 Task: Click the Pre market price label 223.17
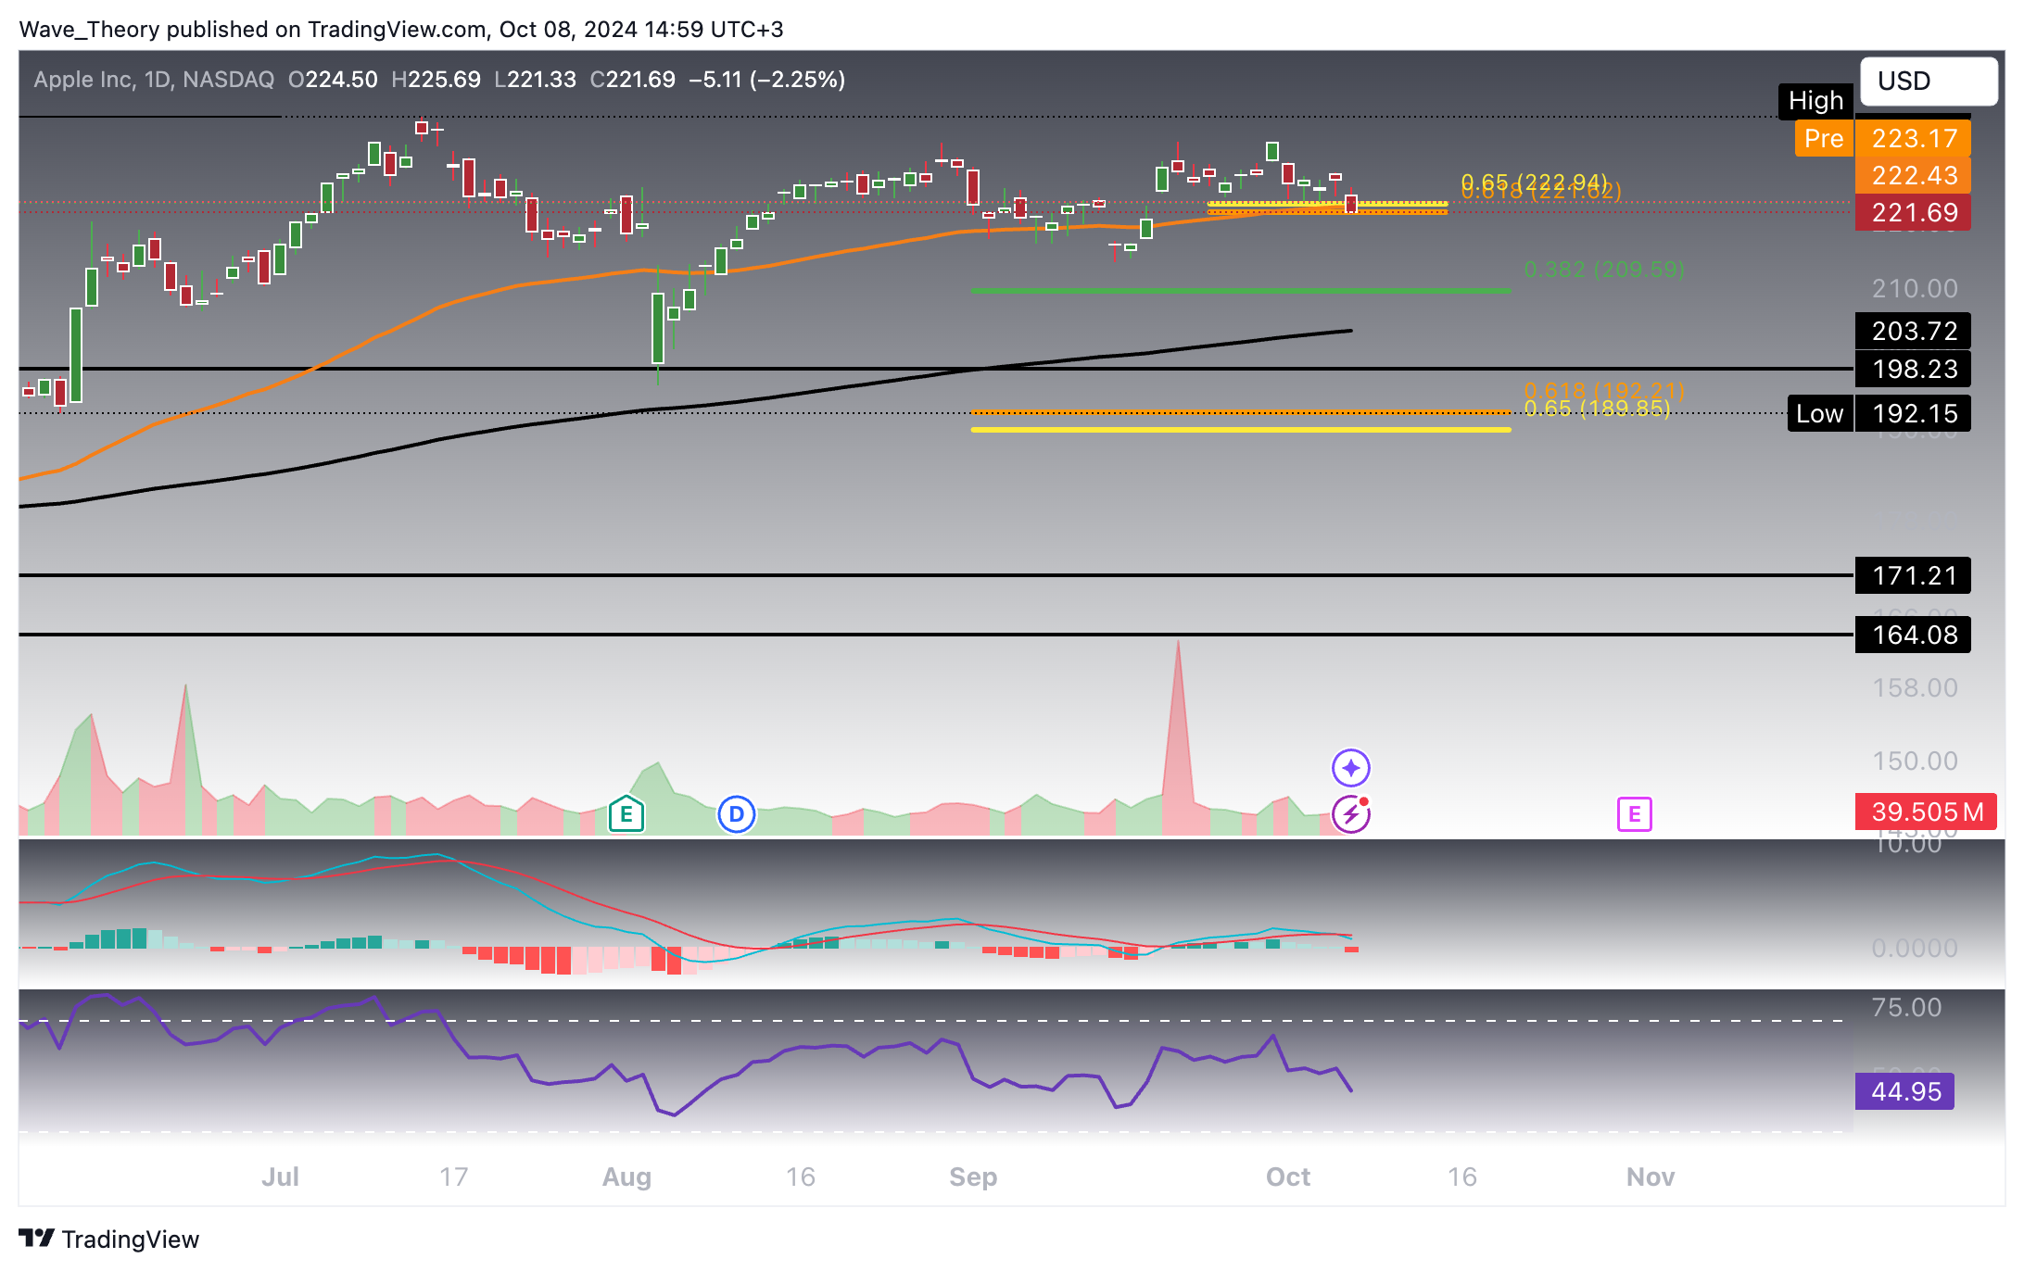tap(1913, 139)
